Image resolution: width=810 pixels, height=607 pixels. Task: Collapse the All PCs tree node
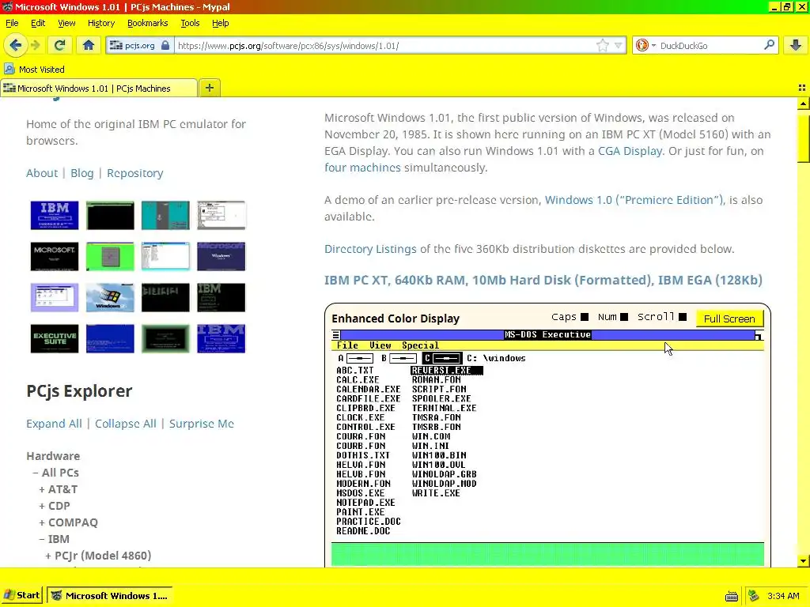(x=36, y=473)
